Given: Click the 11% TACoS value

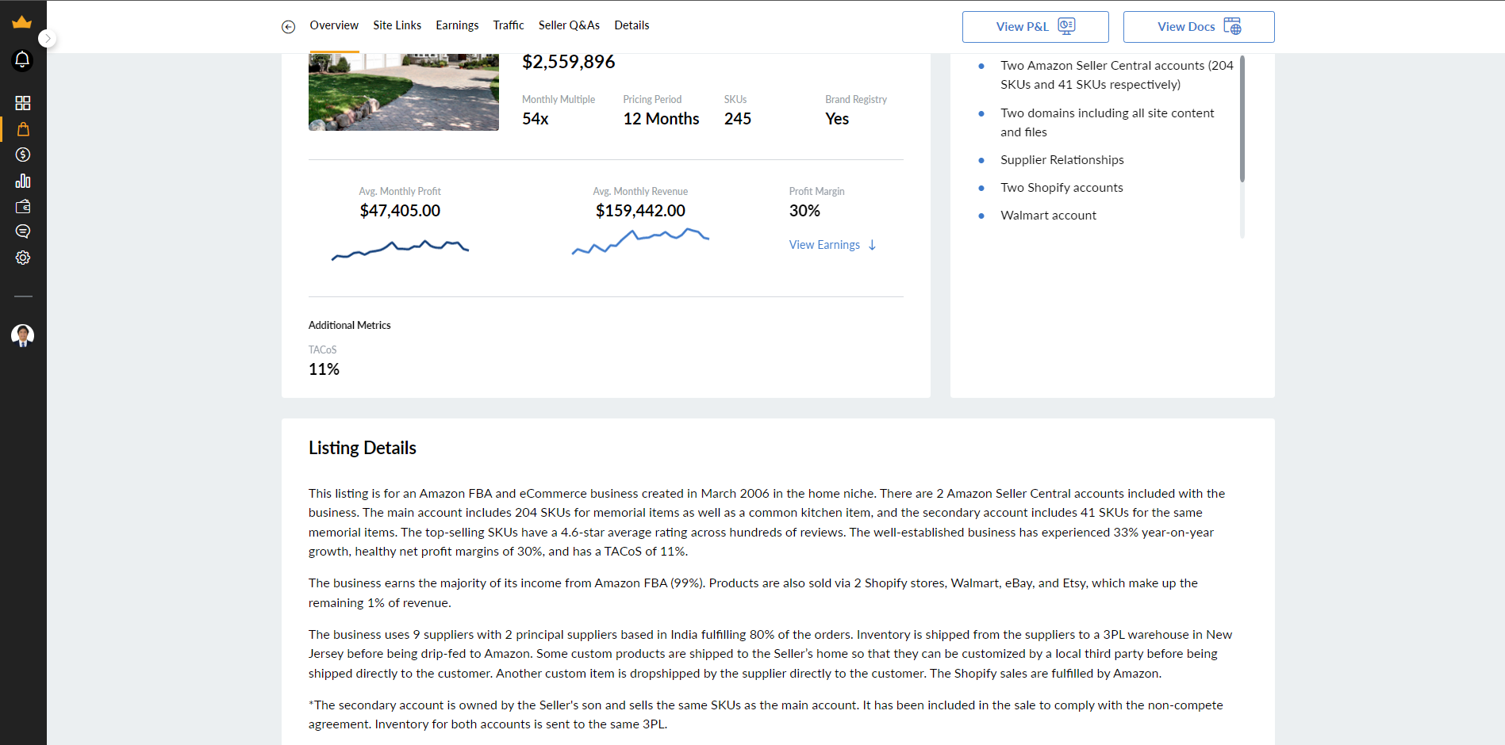Looking at the screenshot, I should 324,369.
